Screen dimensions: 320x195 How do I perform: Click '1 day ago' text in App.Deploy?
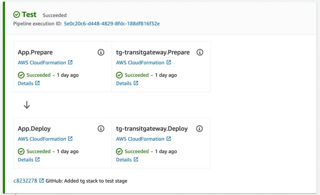tap(67, 152)
